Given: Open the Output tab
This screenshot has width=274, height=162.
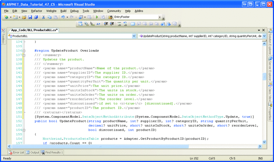Looking at the screenshot, I should coord(33,153).
